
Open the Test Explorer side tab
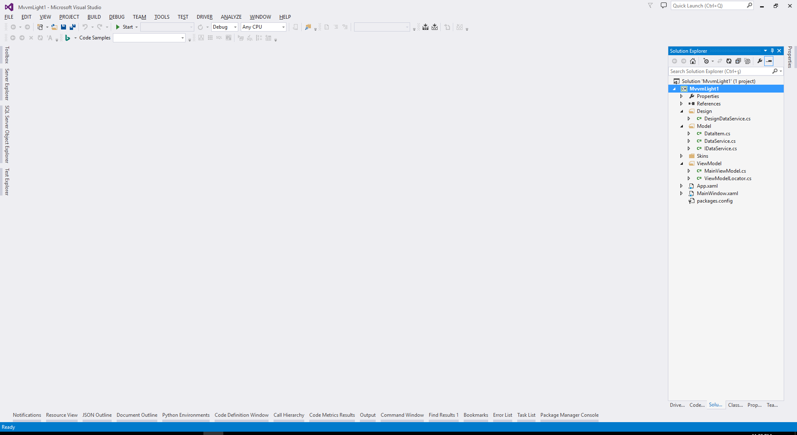coord(7,182)
